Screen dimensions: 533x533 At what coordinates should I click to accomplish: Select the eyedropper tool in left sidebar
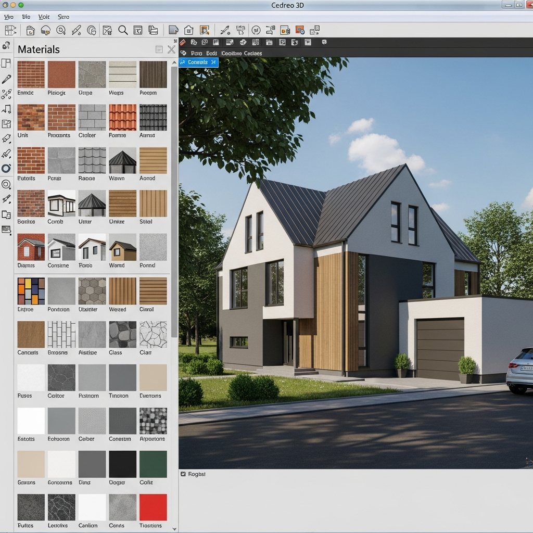pyautogui.click(x=6, y=79)
